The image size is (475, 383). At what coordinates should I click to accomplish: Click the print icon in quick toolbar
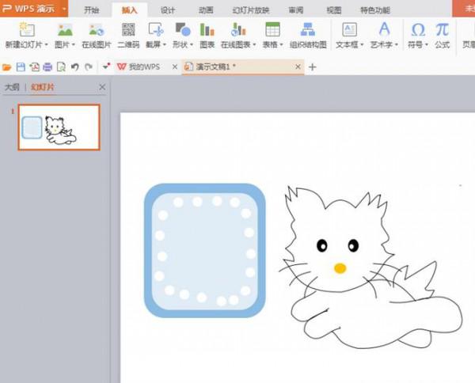47,67
